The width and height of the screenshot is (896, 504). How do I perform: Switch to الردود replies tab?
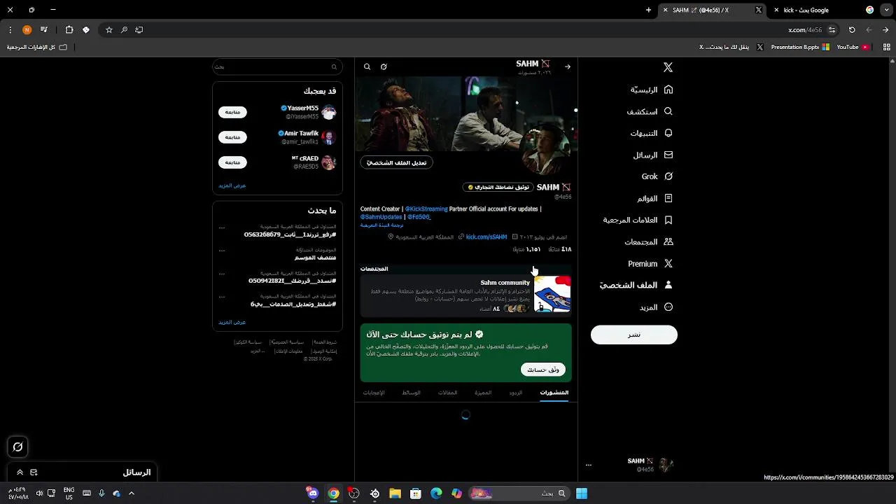pyautogui.click(x=516, y=393)
